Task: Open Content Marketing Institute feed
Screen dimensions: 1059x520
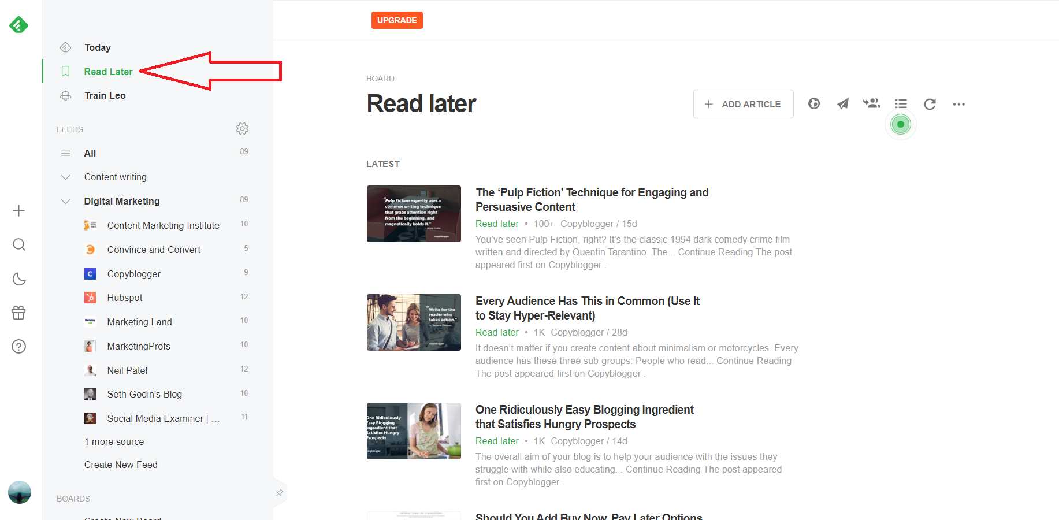Action: tap(163, 225)
